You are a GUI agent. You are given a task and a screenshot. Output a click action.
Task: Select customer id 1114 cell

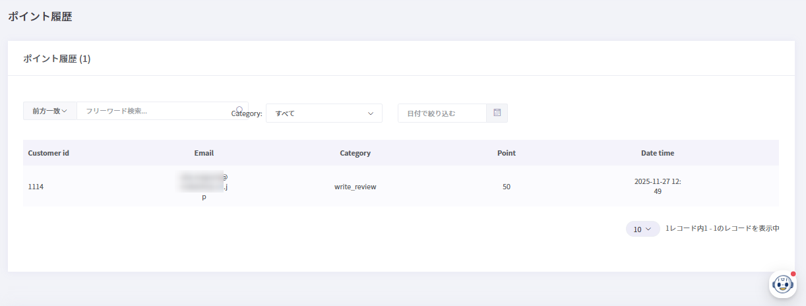point(36,187)
